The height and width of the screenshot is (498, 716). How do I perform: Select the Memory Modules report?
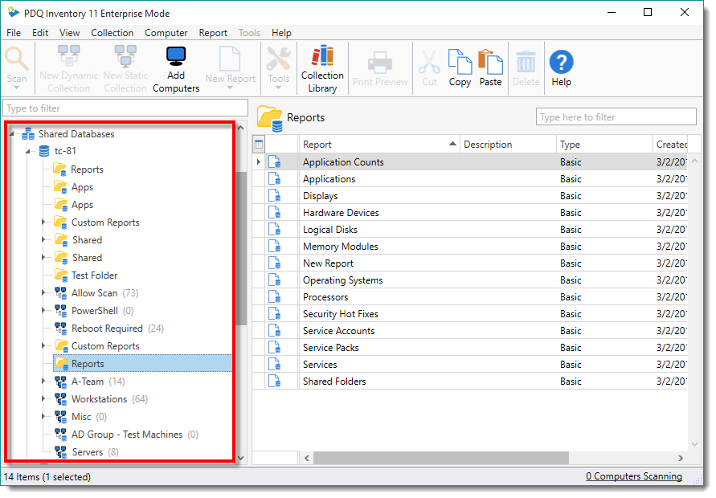(x=341, y=247)
